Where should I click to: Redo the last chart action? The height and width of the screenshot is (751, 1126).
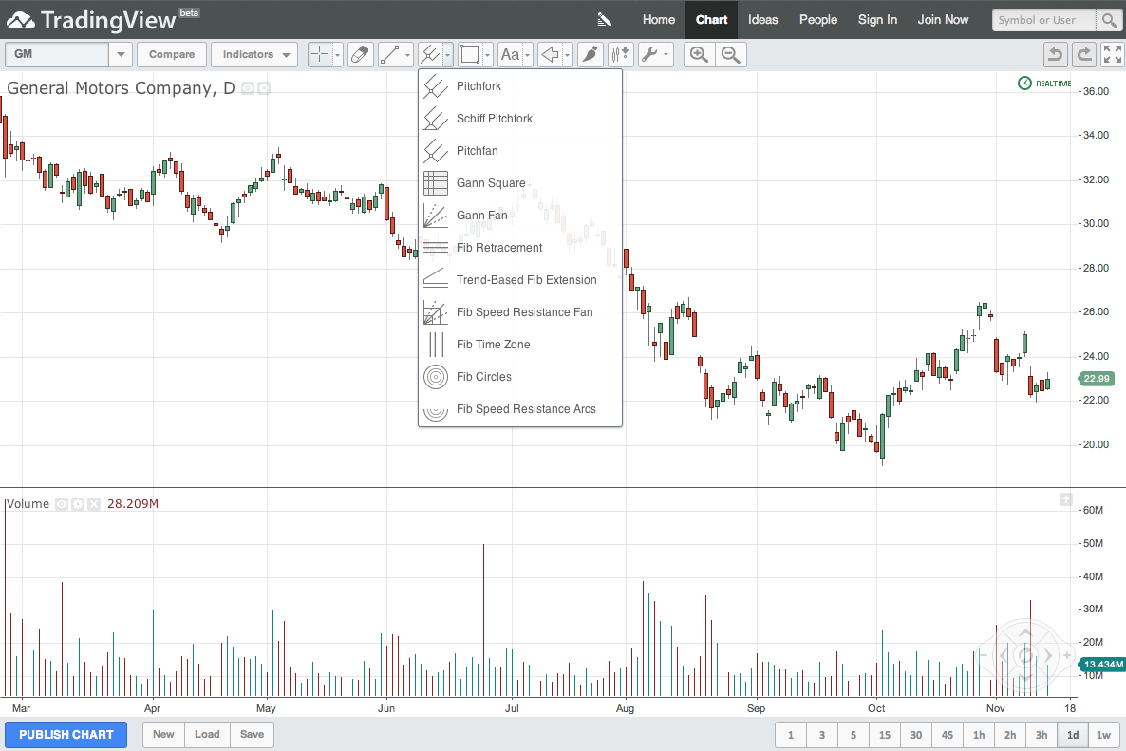pyautogui.click(x=1083, y=55)
